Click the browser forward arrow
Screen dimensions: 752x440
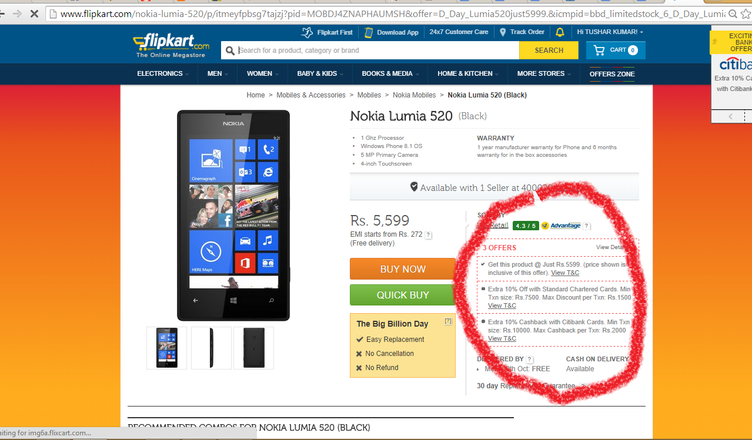click(17, 13)
